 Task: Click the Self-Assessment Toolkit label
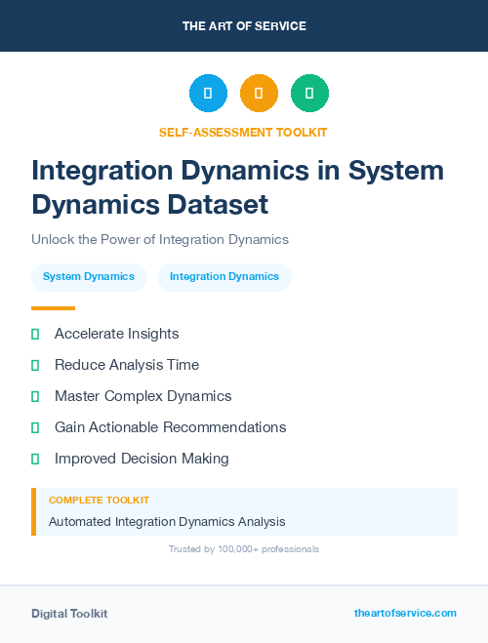tap(243, 133)
